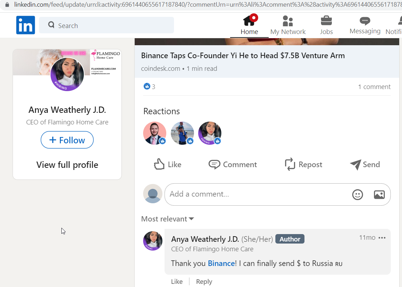Click Anya Weatherly's sidebar profile photo
This screenshot has width=402, height=287.
67,74
